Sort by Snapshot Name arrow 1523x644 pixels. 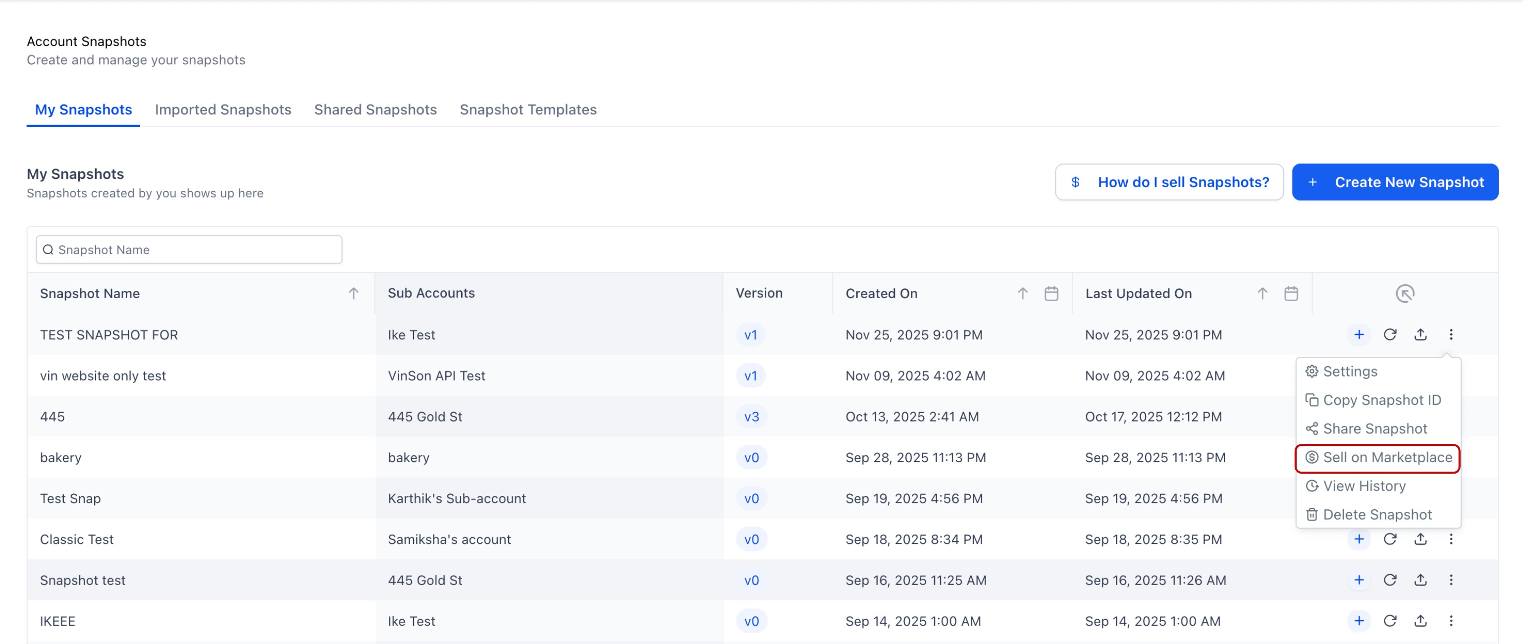pyautogui.click(x=353, y=293)
